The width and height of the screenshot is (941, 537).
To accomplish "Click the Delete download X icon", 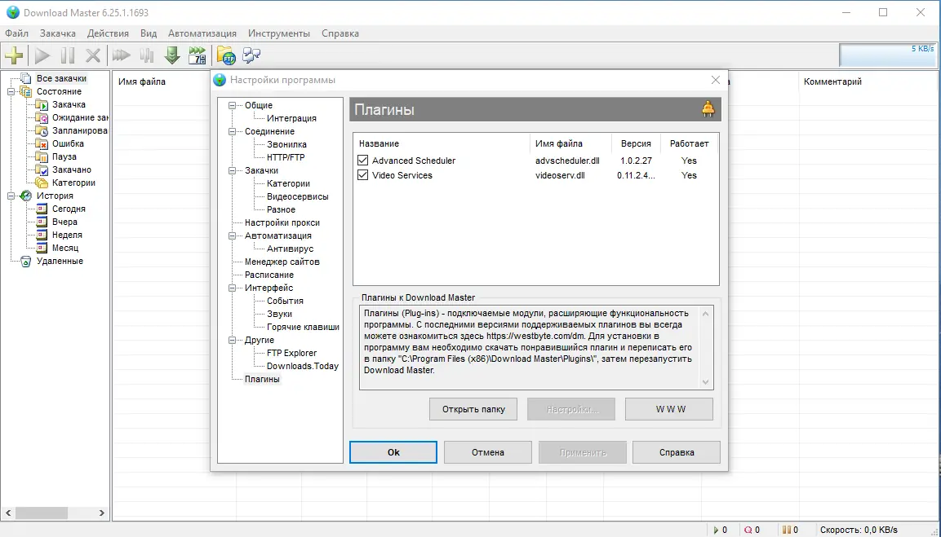I will [x=93, y=55].
